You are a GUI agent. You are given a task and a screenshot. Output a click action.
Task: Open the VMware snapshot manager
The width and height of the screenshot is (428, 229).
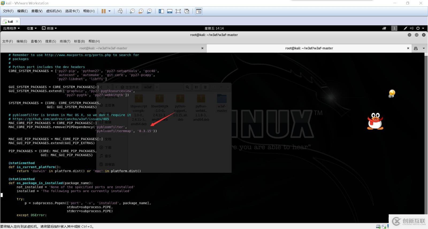pyautogui.click(x=149, y=11)
